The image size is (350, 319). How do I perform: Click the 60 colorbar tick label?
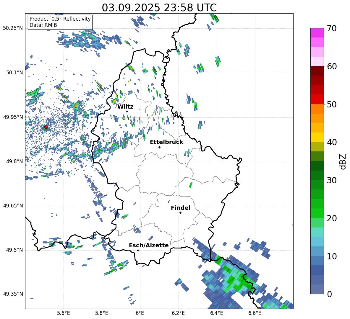[332, 66]
